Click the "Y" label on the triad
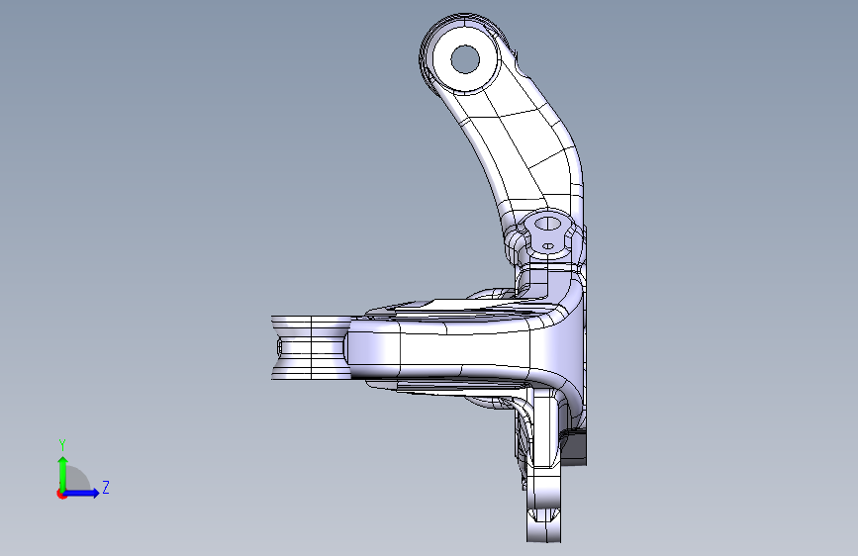Viewport: 858px width, 556px height. coord(62,445)
